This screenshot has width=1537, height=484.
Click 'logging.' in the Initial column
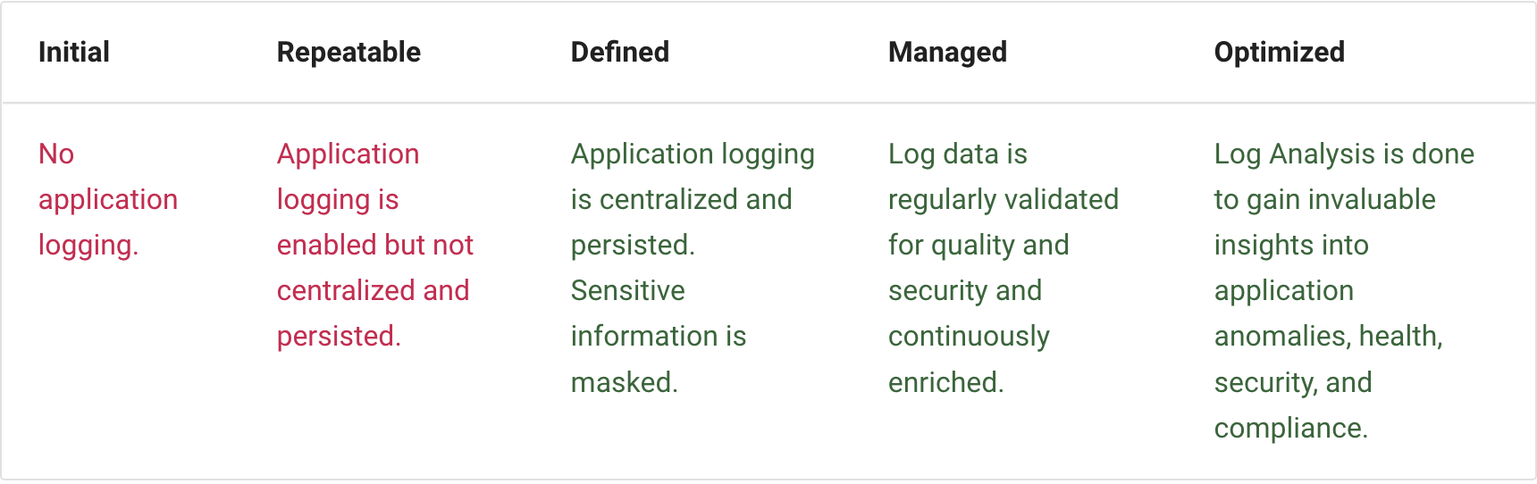click(88, 245)
